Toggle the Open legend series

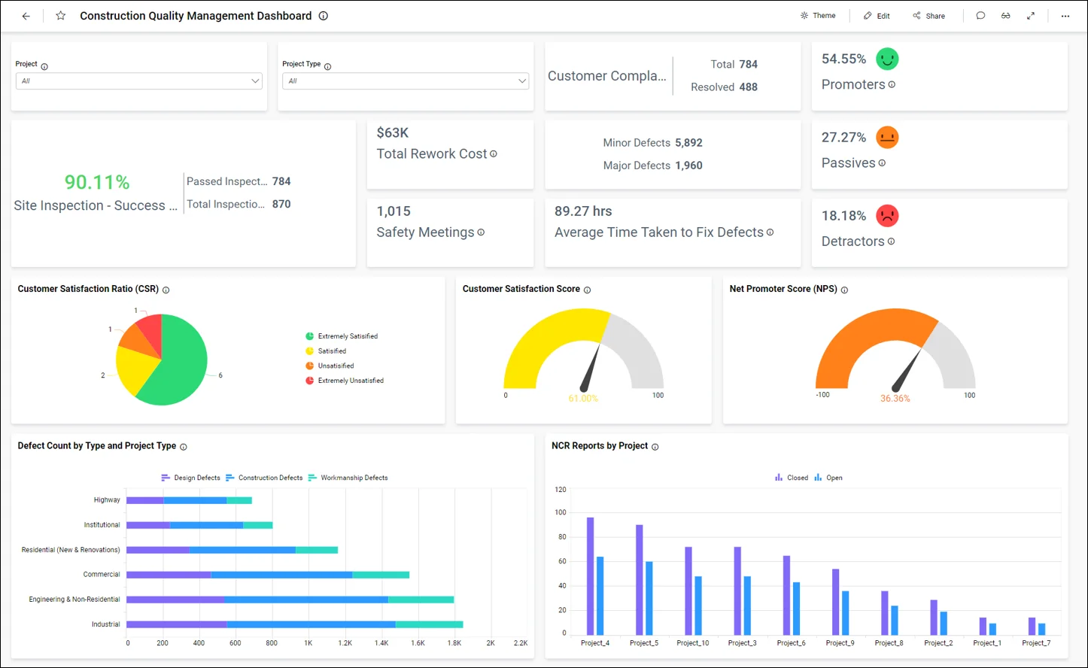coord(828,478)
